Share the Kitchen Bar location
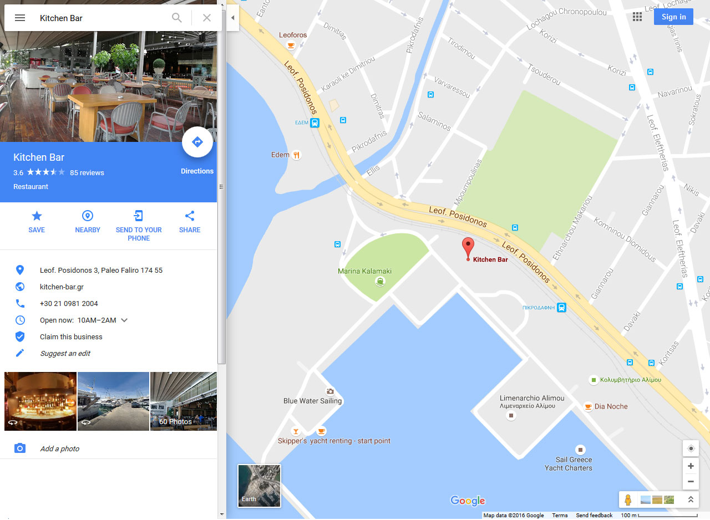This screenshot has width=710, height=520. (x=190, y=221)
